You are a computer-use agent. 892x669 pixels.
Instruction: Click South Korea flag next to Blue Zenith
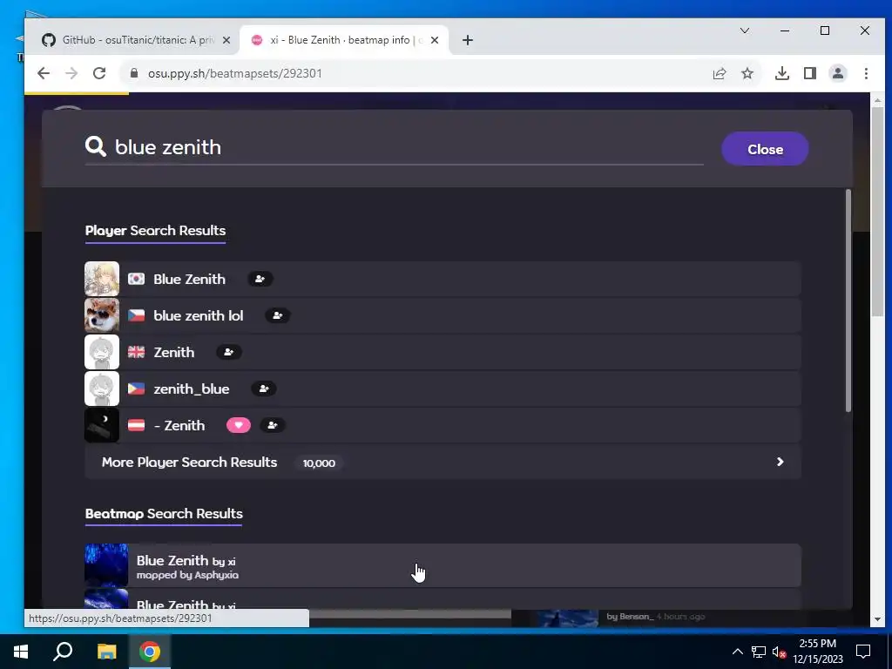point(136,279)
